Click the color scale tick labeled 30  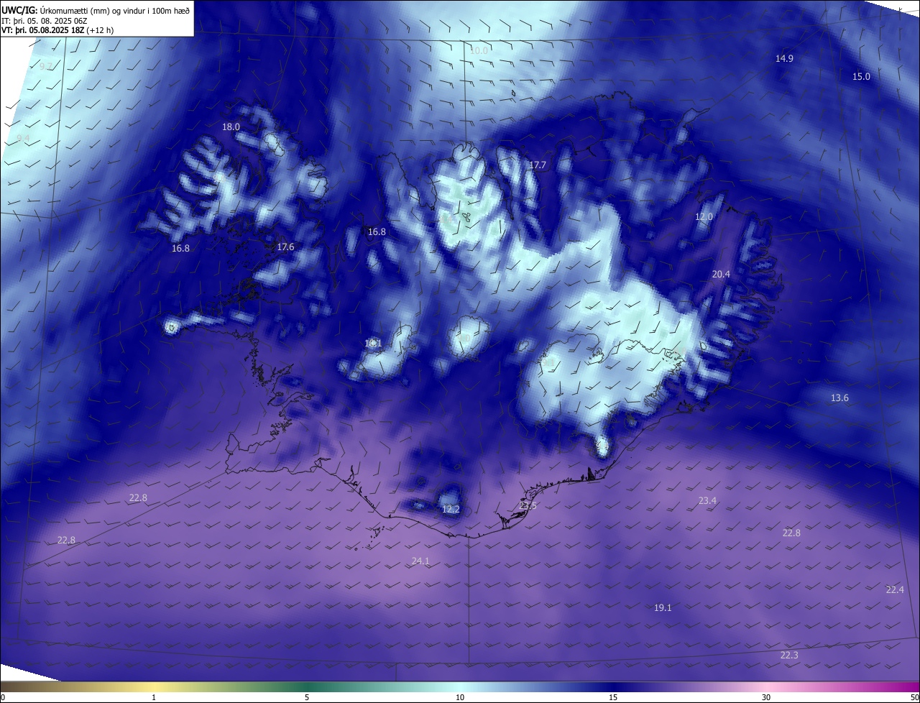tap(766, 697)
